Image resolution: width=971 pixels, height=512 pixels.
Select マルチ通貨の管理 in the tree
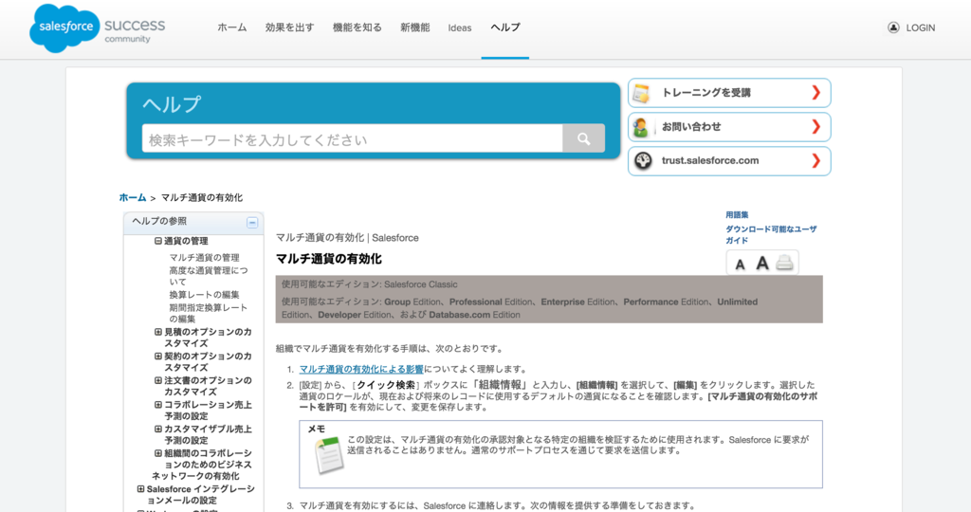coord(204,258)
